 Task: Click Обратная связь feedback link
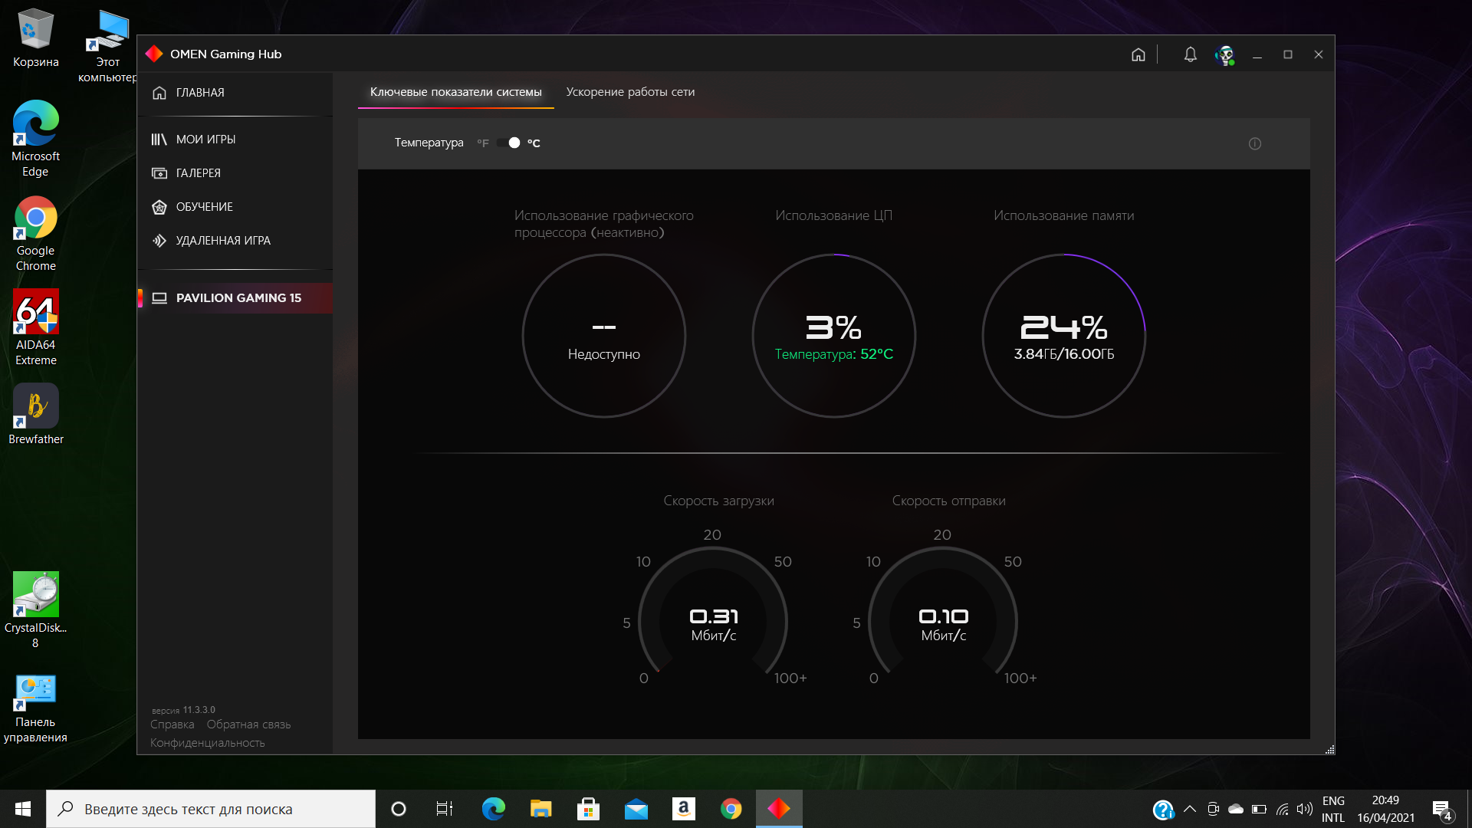coord(248,724)
